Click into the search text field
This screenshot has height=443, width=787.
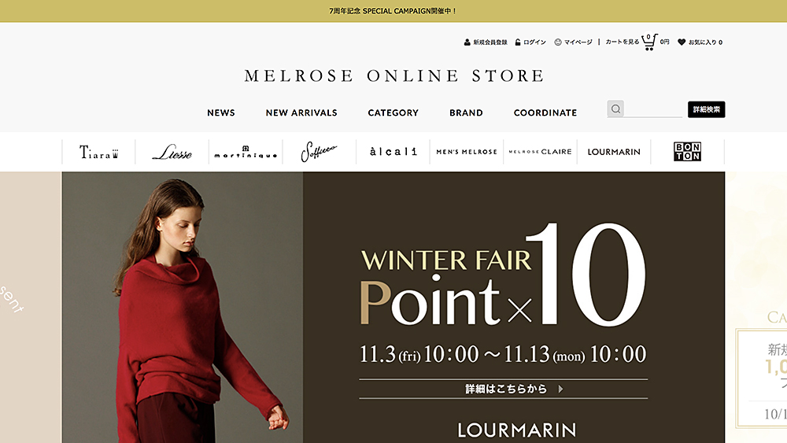pos(653,109)
